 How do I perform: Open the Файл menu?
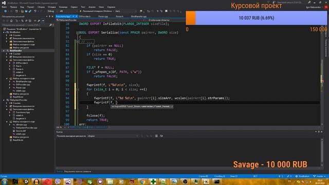tap(4, 7)
